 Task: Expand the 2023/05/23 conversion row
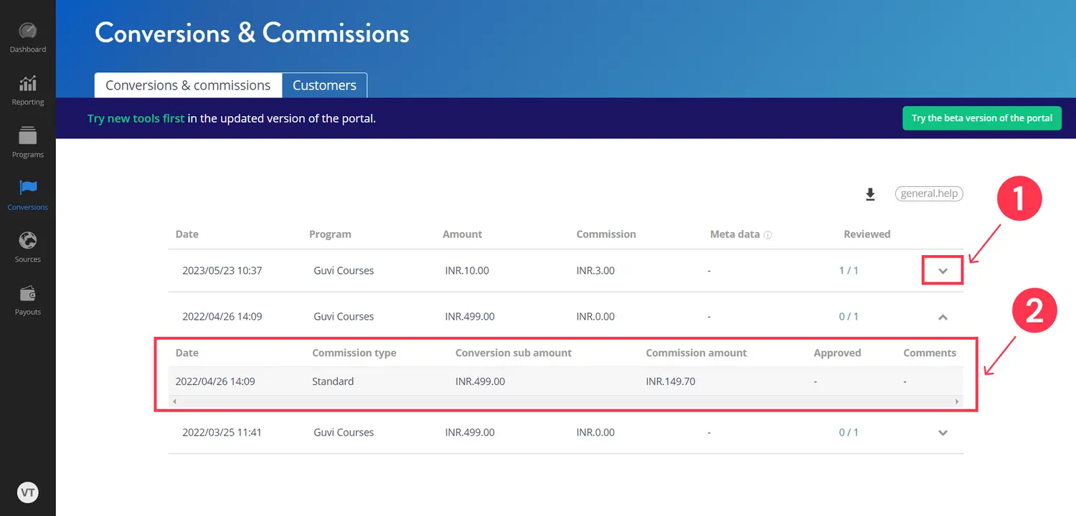tap(943, 271)
